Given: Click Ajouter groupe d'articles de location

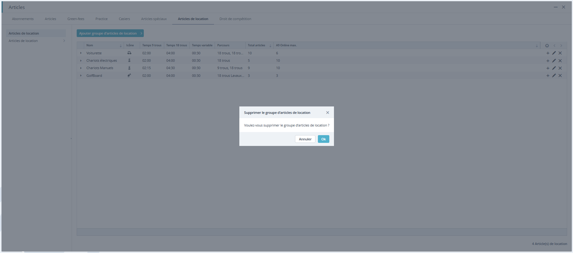Looking at the screenshot, I should click(110, 33).
